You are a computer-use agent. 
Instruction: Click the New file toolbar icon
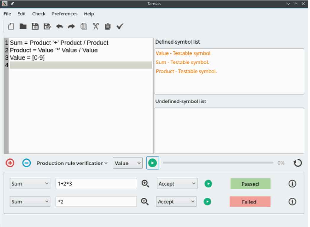click(11, 27)
